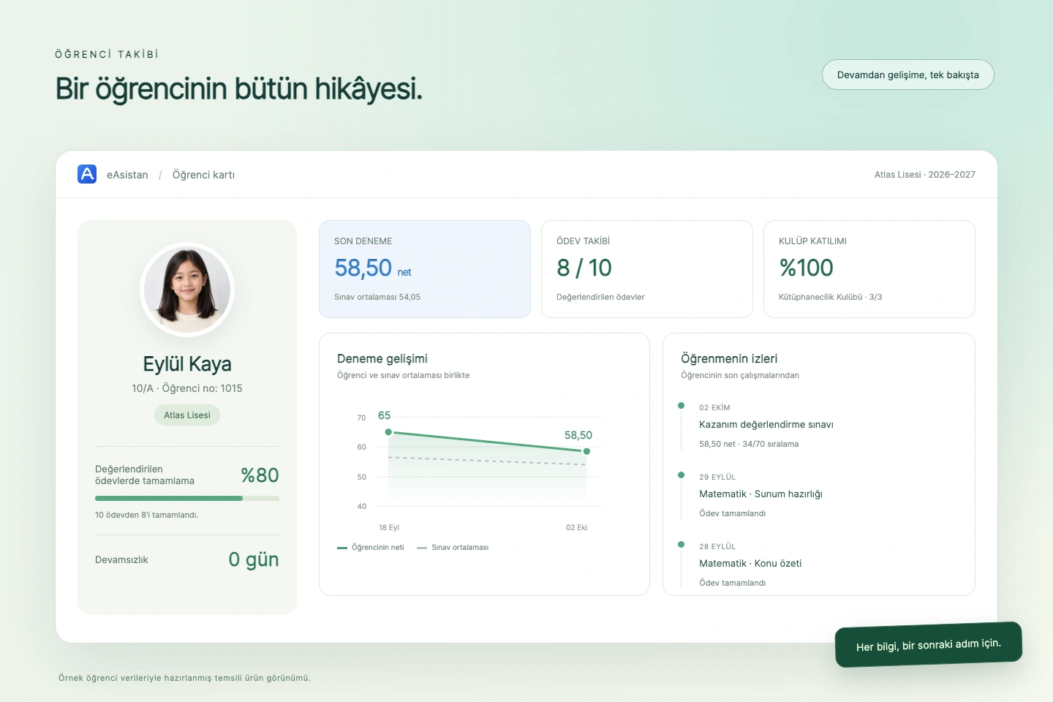
Task: Toggle the Öğrencinin neti legend entry
Action: click(371, 547)
